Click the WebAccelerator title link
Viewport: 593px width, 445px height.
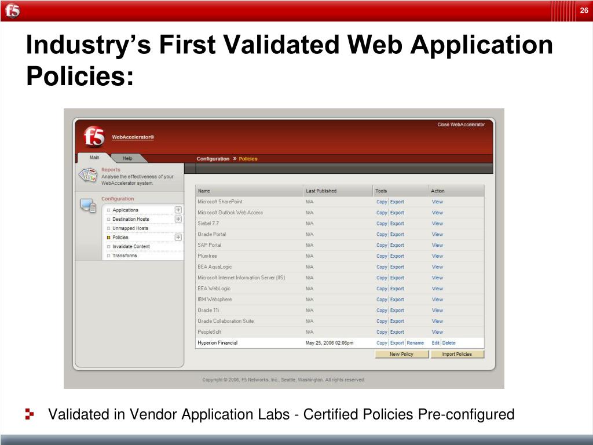[x=133, y=137]
